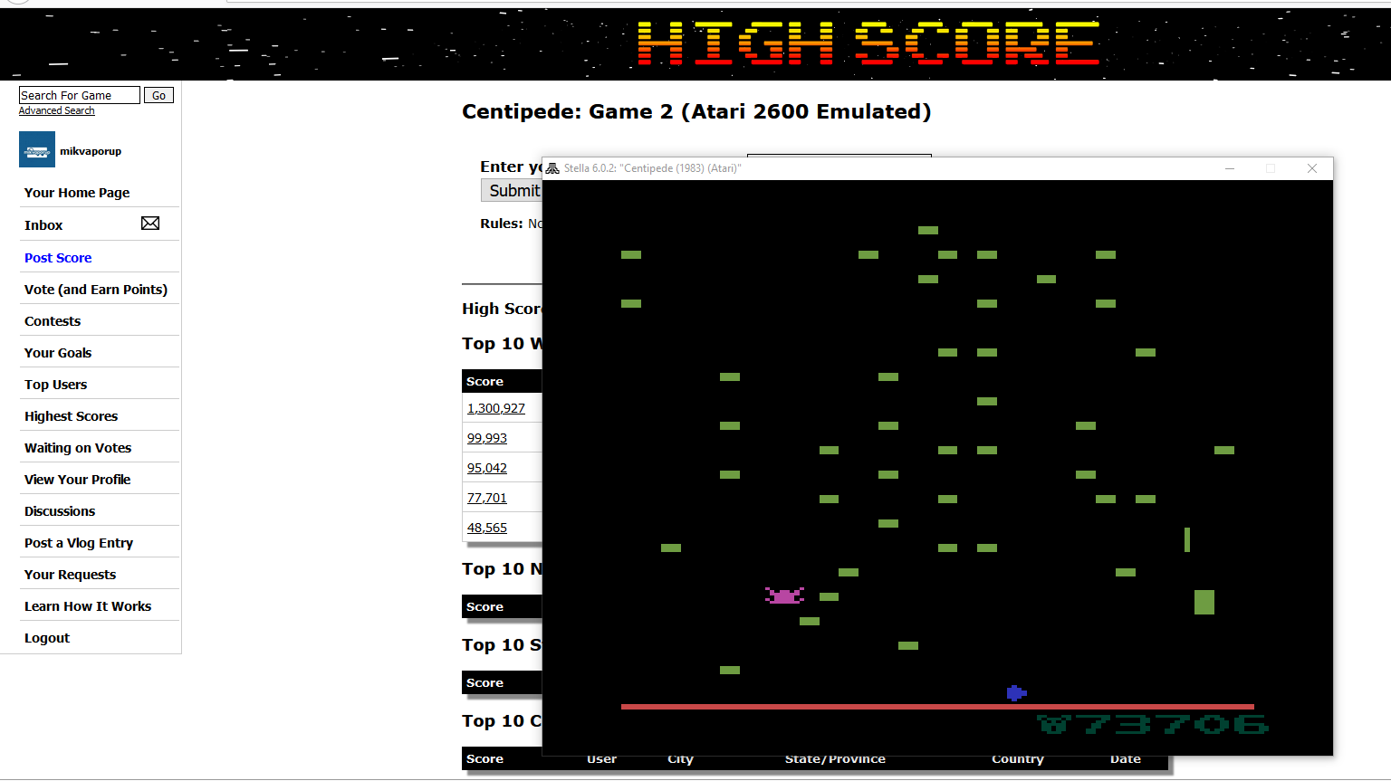Go to the Contests page

pyautogui.click(x=53, y=321)
